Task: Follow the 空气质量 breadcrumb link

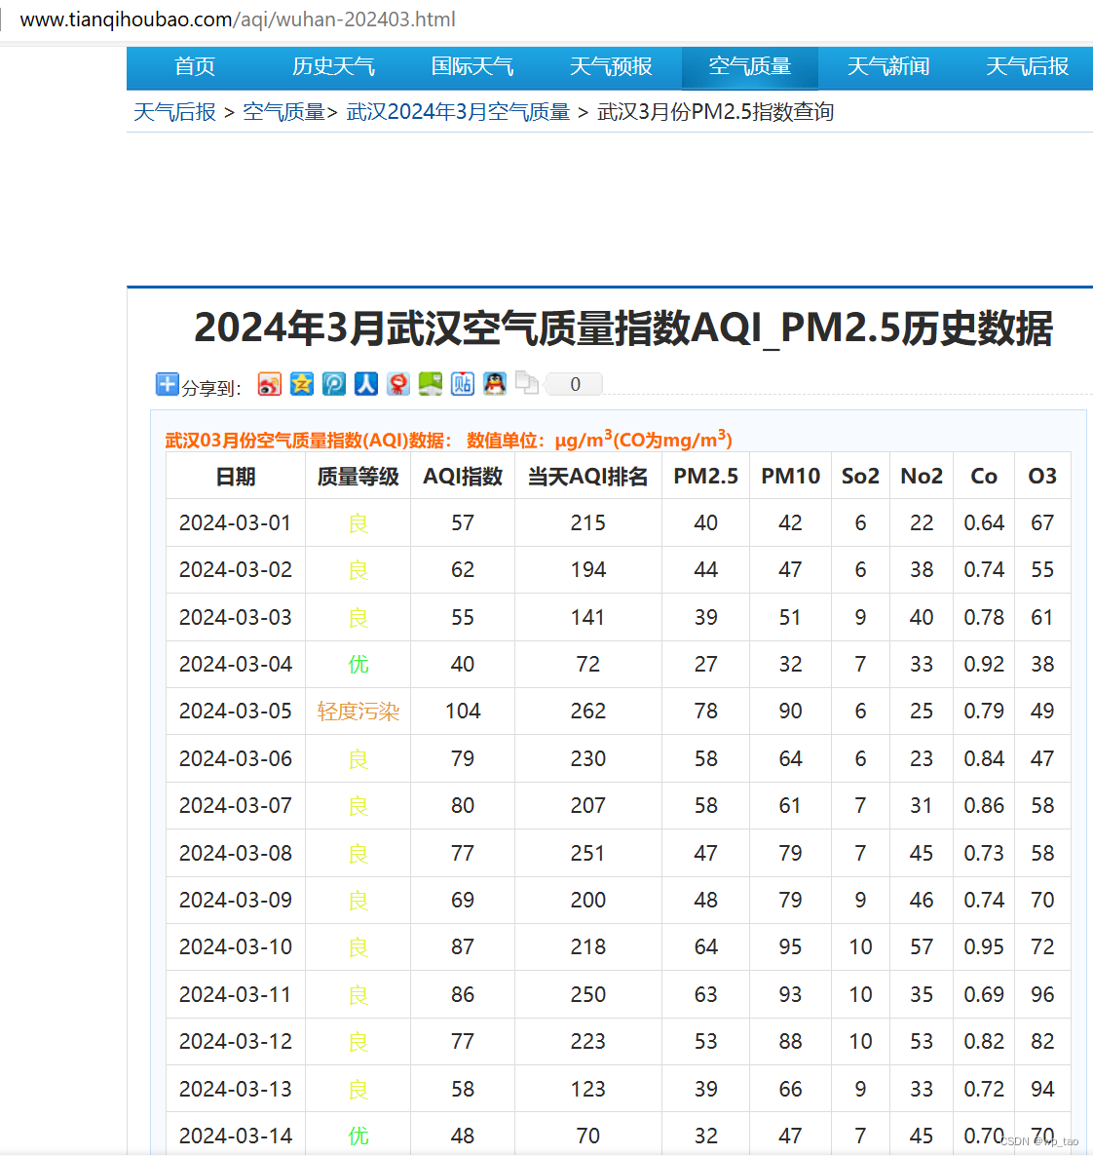Action: [283, 112]
